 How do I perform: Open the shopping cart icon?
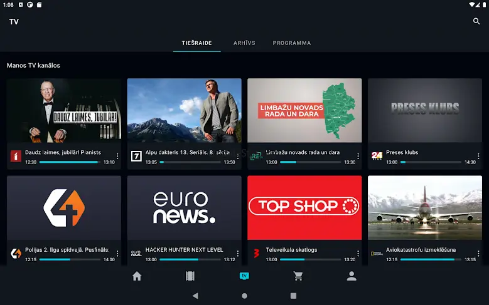tap(298, 276)
